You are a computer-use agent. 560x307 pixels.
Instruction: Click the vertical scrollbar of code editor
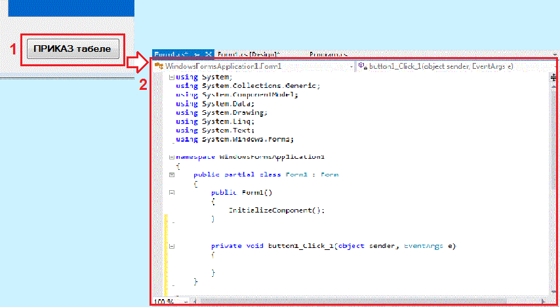pyautogui.click(x=553, y=184)
